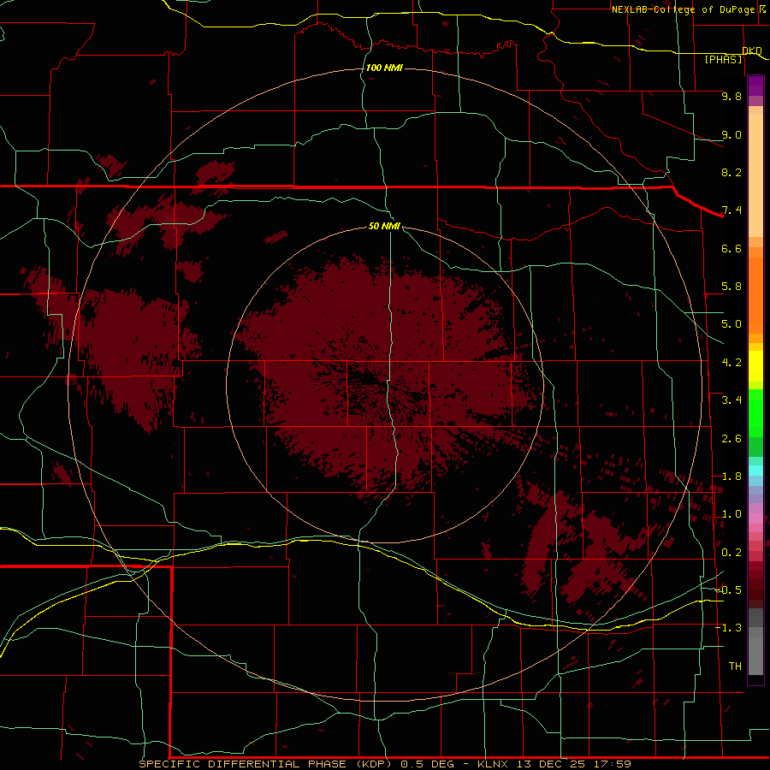Click the 1.0 value on color scale
Image resolution: width=770 pixels, height=770 pixels.
coord(731,514)
